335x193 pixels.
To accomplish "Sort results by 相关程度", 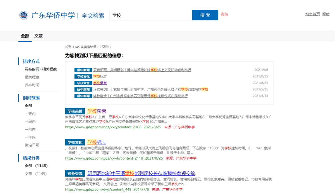I will [x=32, y=77].
